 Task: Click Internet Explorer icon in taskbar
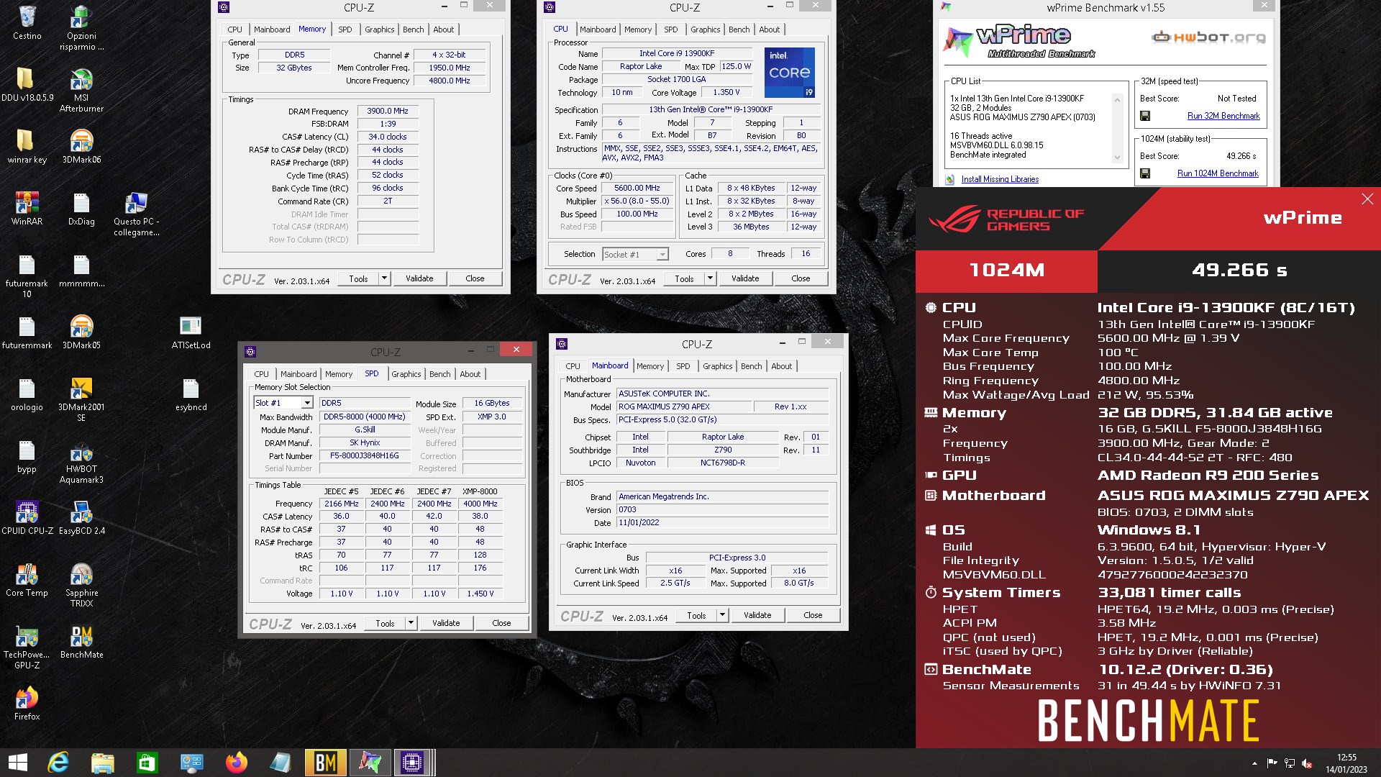coord(58,763)
